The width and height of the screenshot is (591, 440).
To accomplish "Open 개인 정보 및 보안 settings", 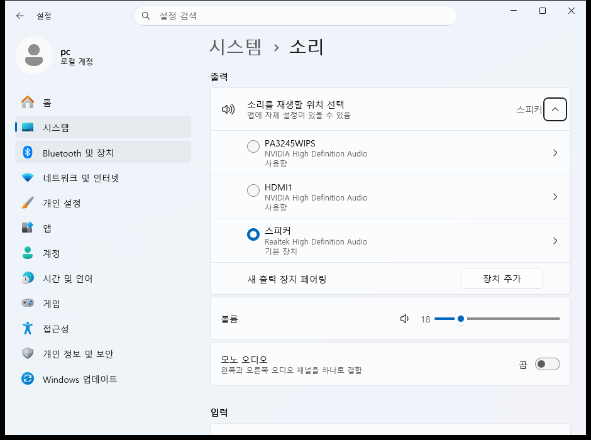I will point(103,354).
